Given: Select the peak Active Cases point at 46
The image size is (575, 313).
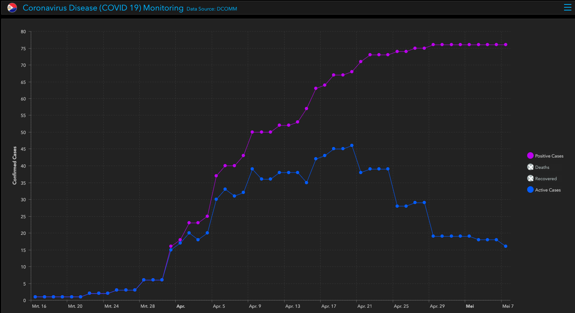Looking at the screenshot, I should coord(352,145).
